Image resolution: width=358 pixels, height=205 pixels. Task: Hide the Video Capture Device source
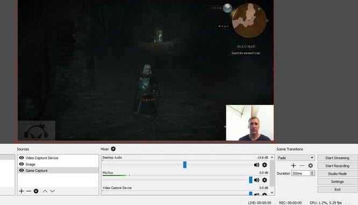coord(22,158)
